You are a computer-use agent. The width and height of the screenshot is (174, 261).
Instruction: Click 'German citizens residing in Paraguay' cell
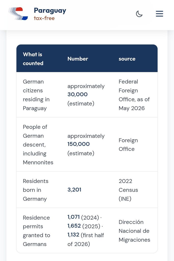36,95
